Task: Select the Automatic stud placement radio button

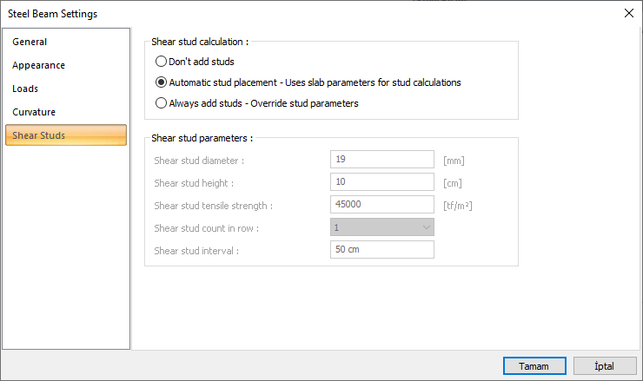Action: 161,82
